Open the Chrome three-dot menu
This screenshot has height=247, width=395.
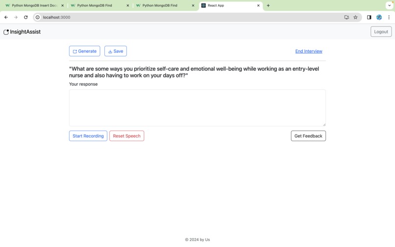(x=389, y=17)
